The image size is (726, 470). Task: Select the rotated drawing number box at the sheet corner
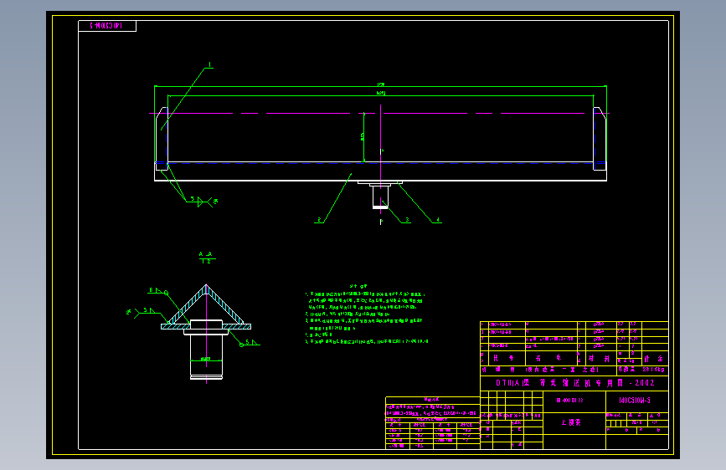[107, 26]
